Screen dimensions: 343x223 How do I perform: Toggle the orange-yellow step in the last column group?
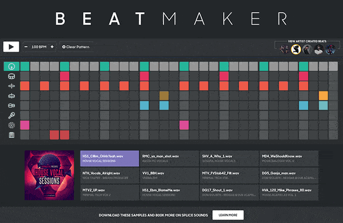tap(324, 95)
